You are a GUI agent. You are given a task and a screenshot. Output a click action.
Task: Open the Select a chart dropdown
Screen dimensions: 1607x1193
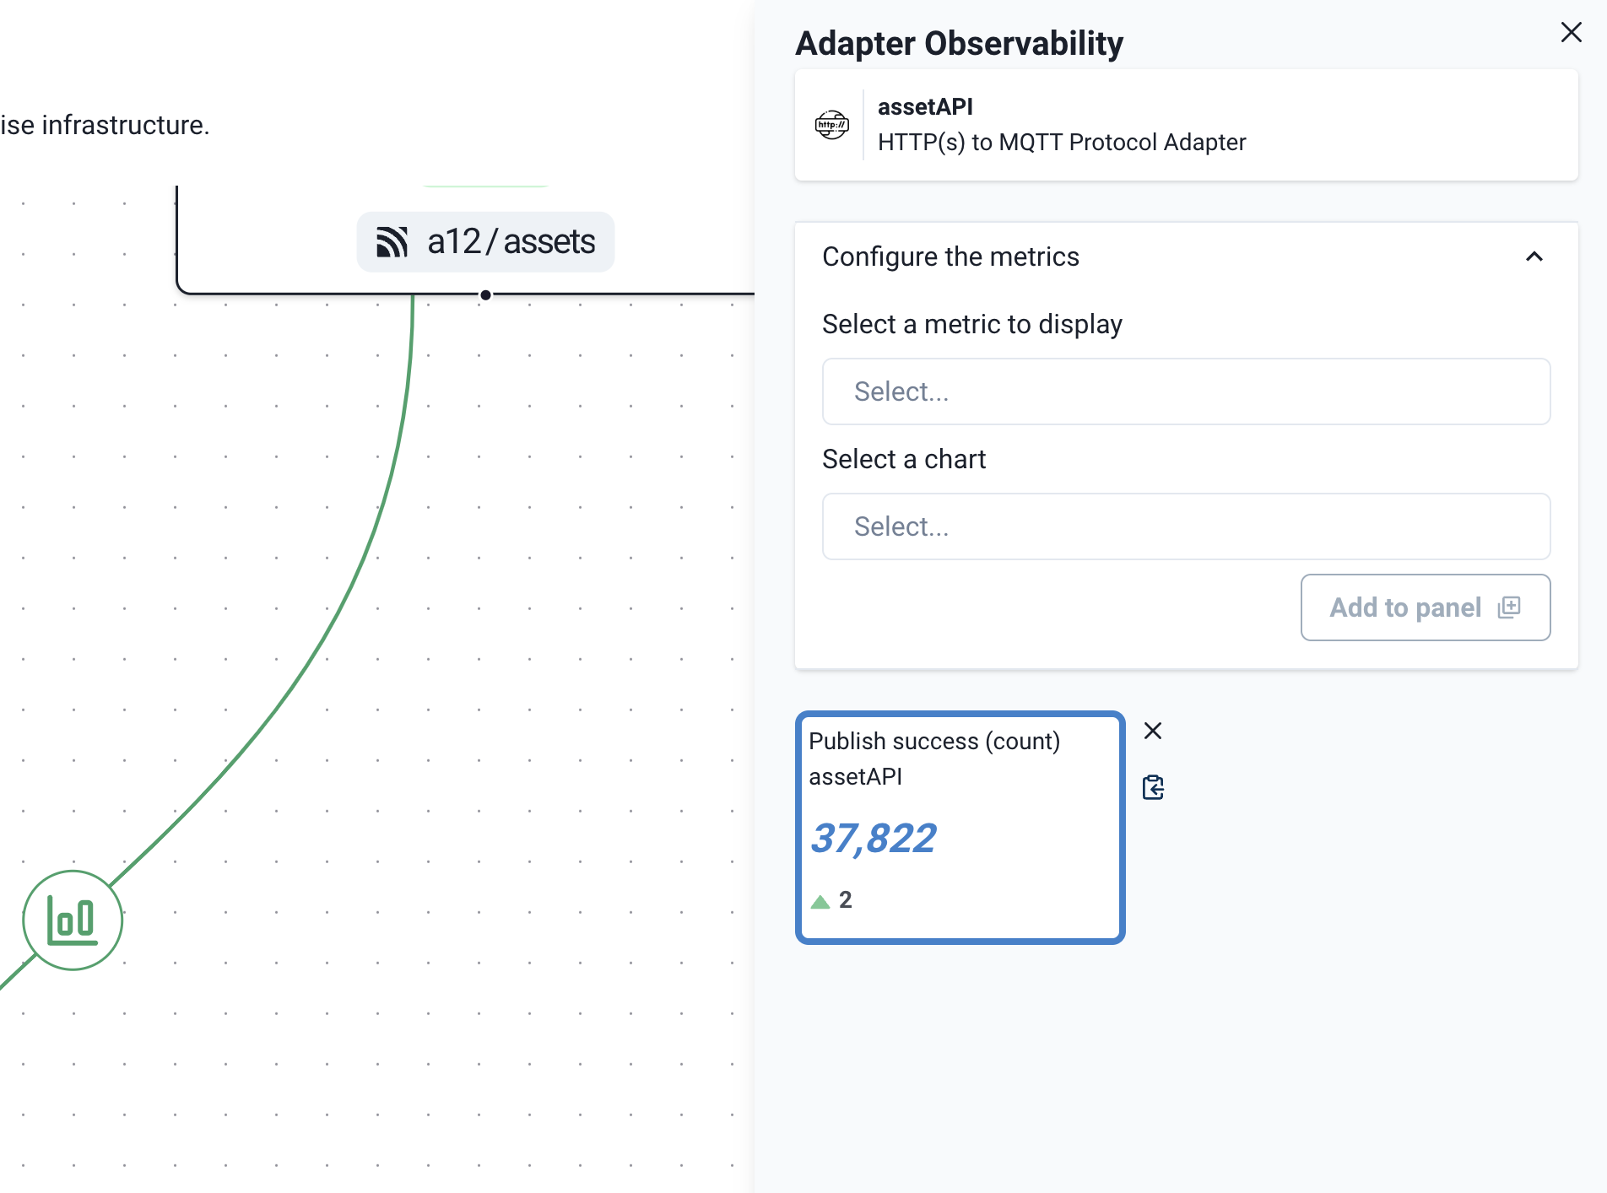coord(1185,526)
